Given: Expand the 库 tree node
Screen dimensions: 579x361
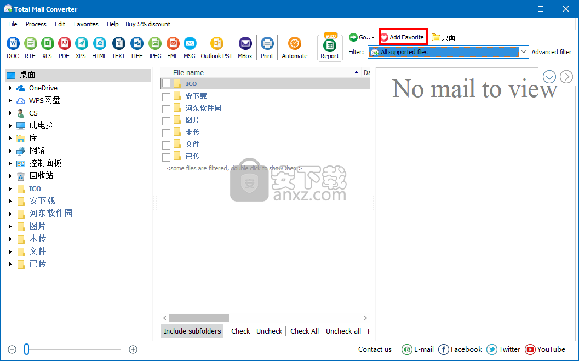Looking at the screenshot, I should click(10, 138).
